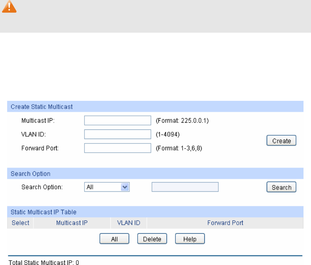Click the Format: 1-3,6,8 hint text

point(179,148)
